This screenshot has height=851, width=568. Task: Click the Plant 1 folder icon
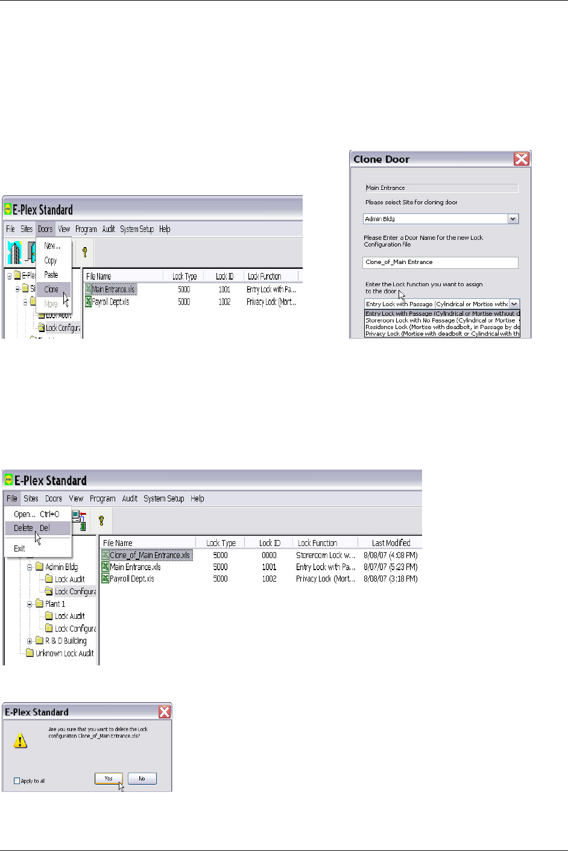tap(39, 603)
